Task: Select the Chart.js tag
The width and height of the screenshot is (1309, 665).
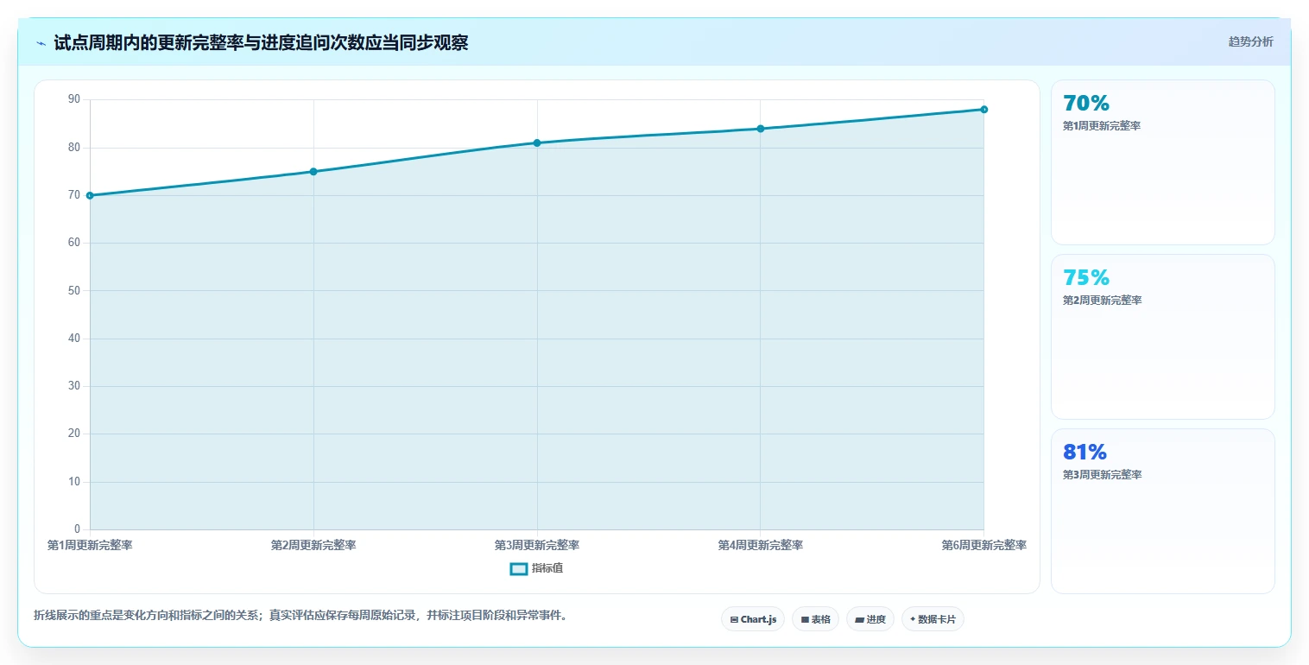Action: point(753,619)
